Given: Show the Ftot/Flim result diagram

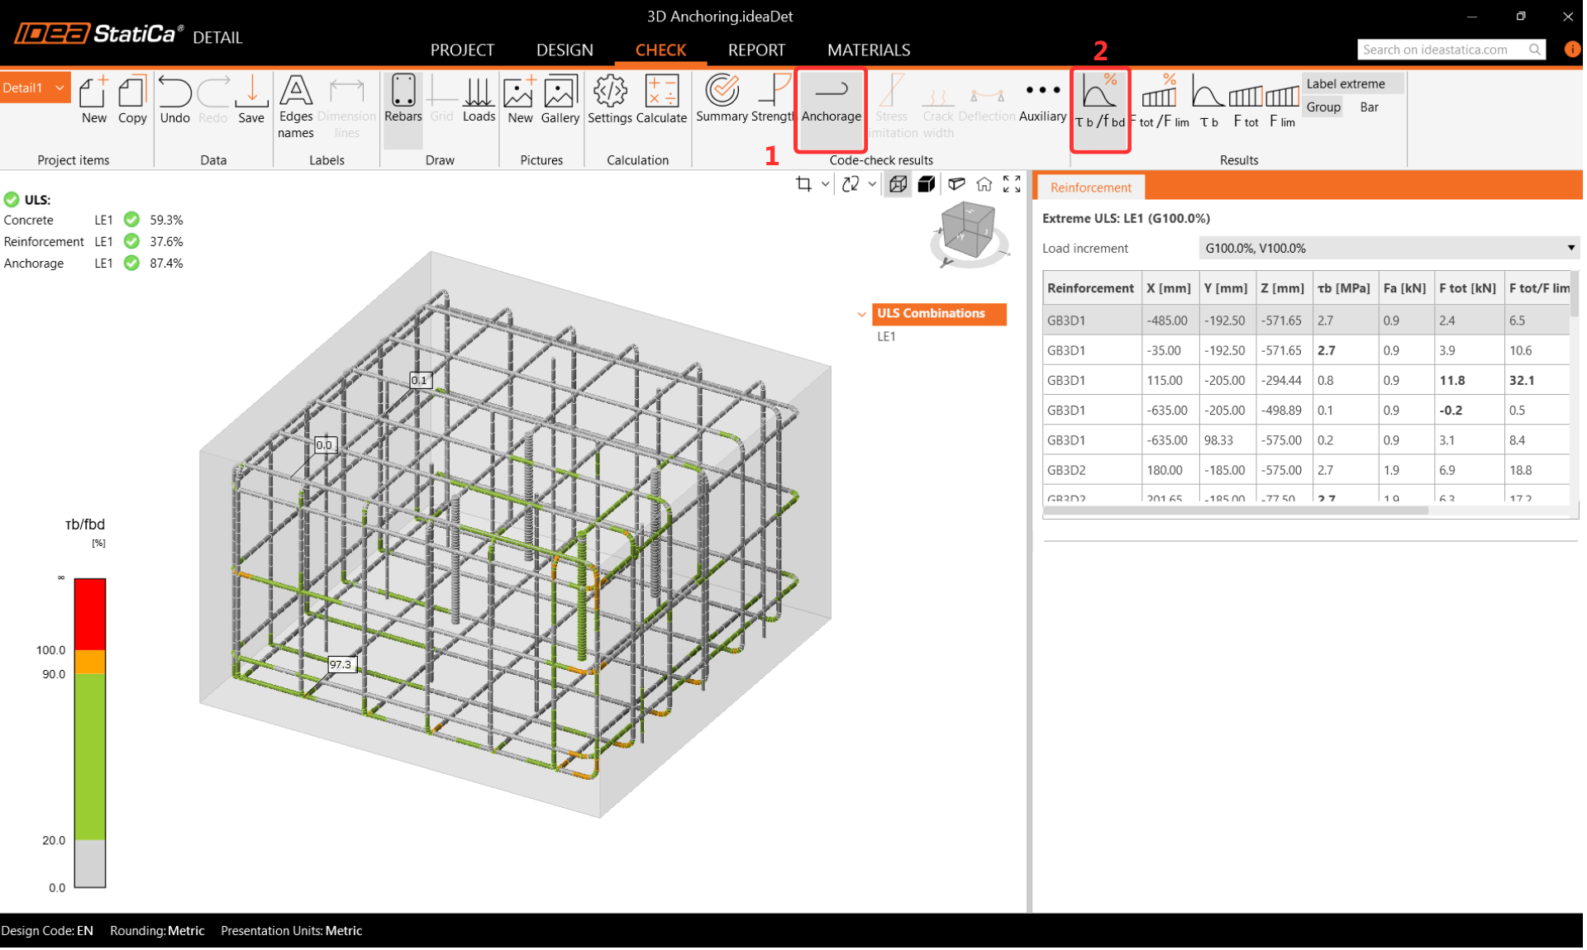Looking at the screenshot, I should pos(1159,101).
